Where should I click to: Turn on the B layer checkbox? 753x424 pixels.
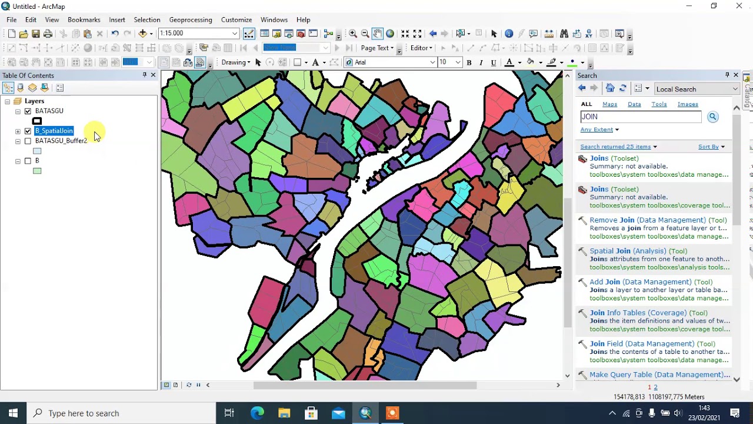(28, 161)
